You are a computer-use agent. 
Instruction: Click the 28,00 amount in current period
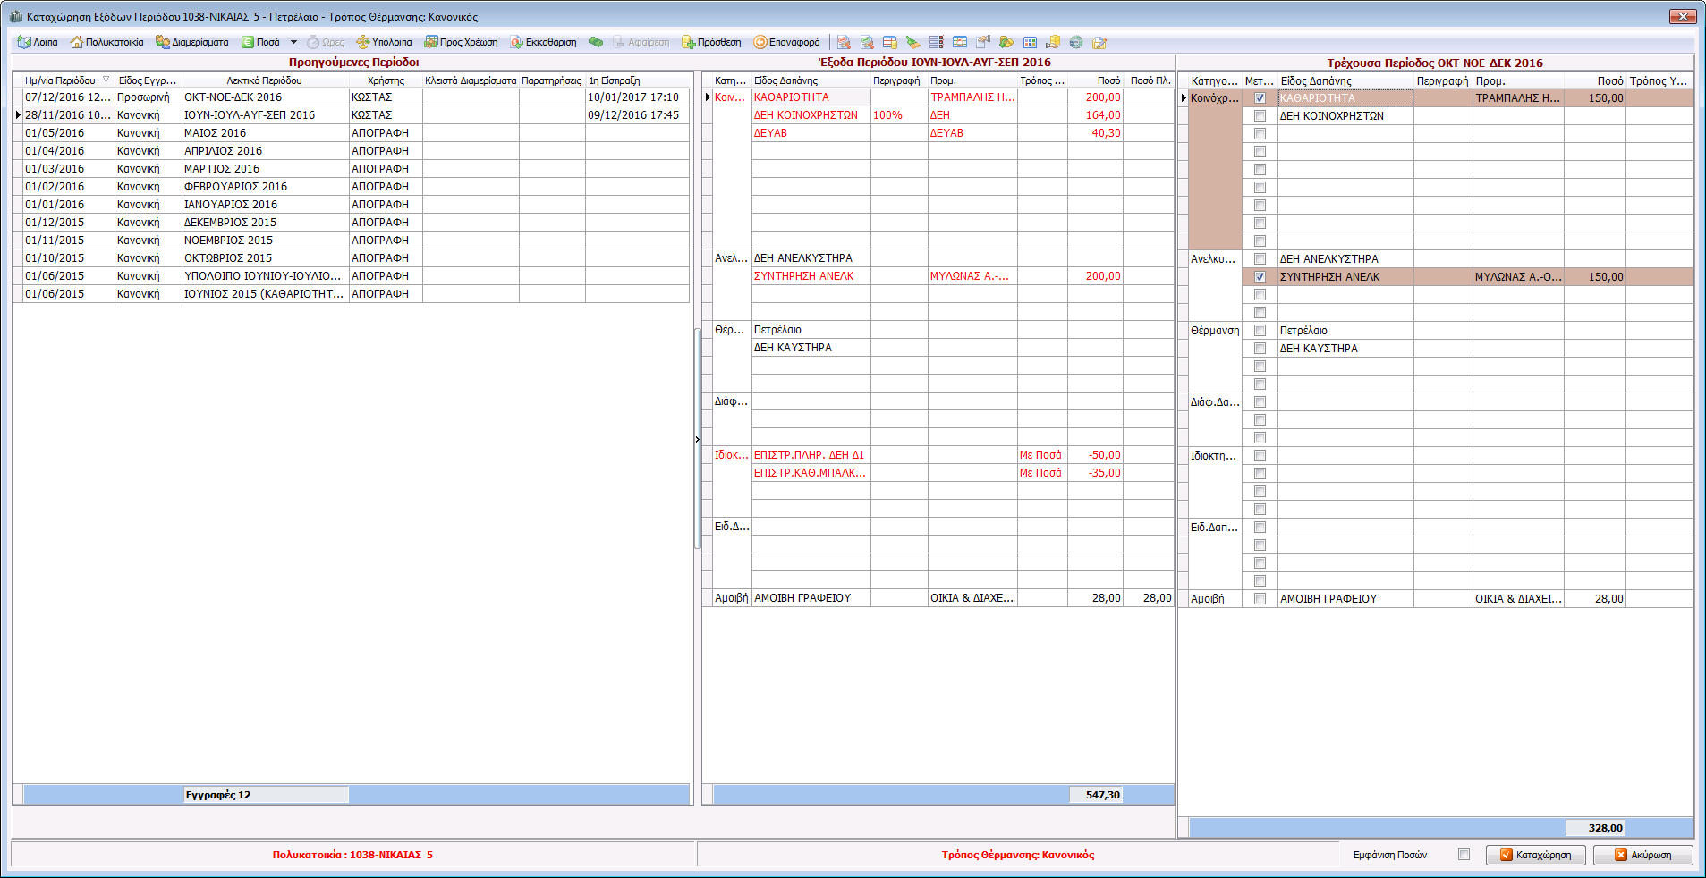pos(1595,599)
